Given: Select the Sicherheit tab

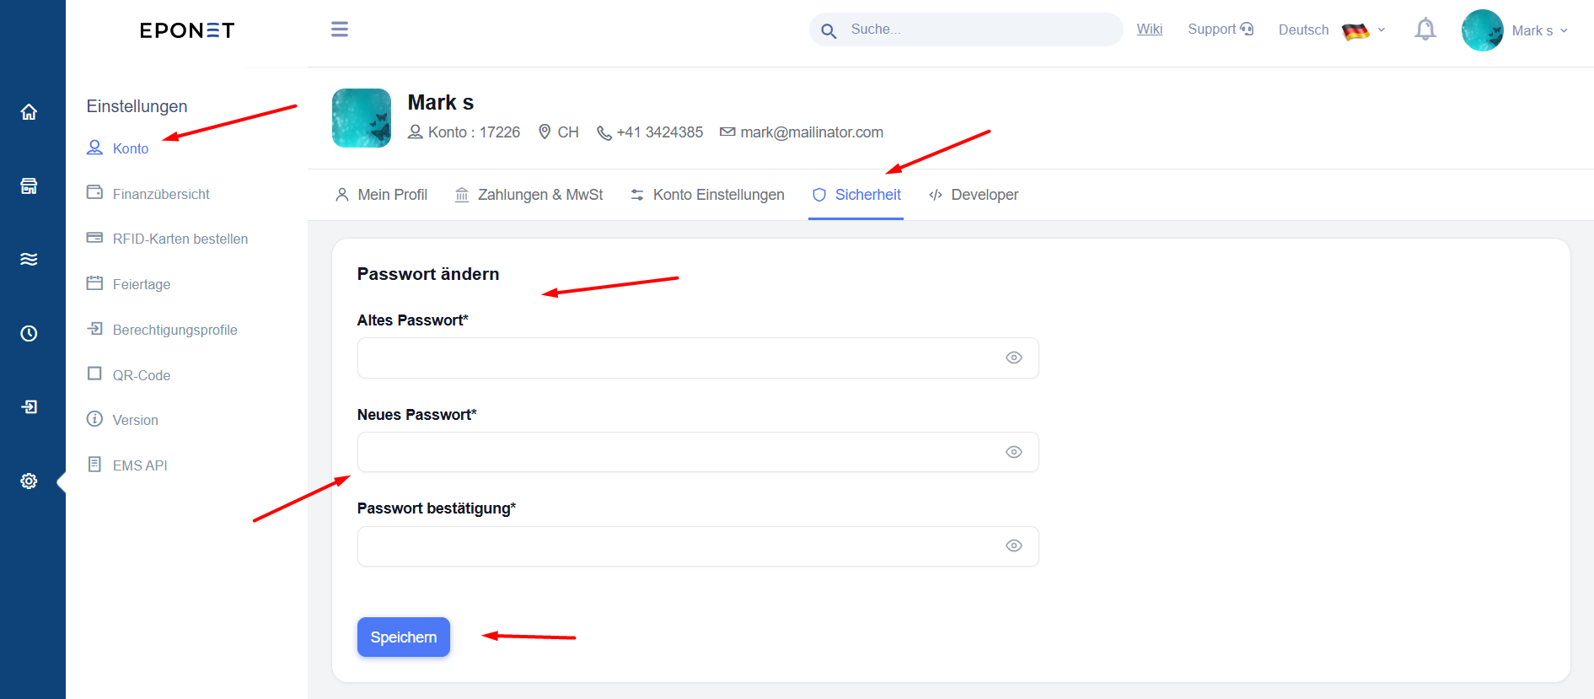Looking at the screenshot, I should pos(856,195).
